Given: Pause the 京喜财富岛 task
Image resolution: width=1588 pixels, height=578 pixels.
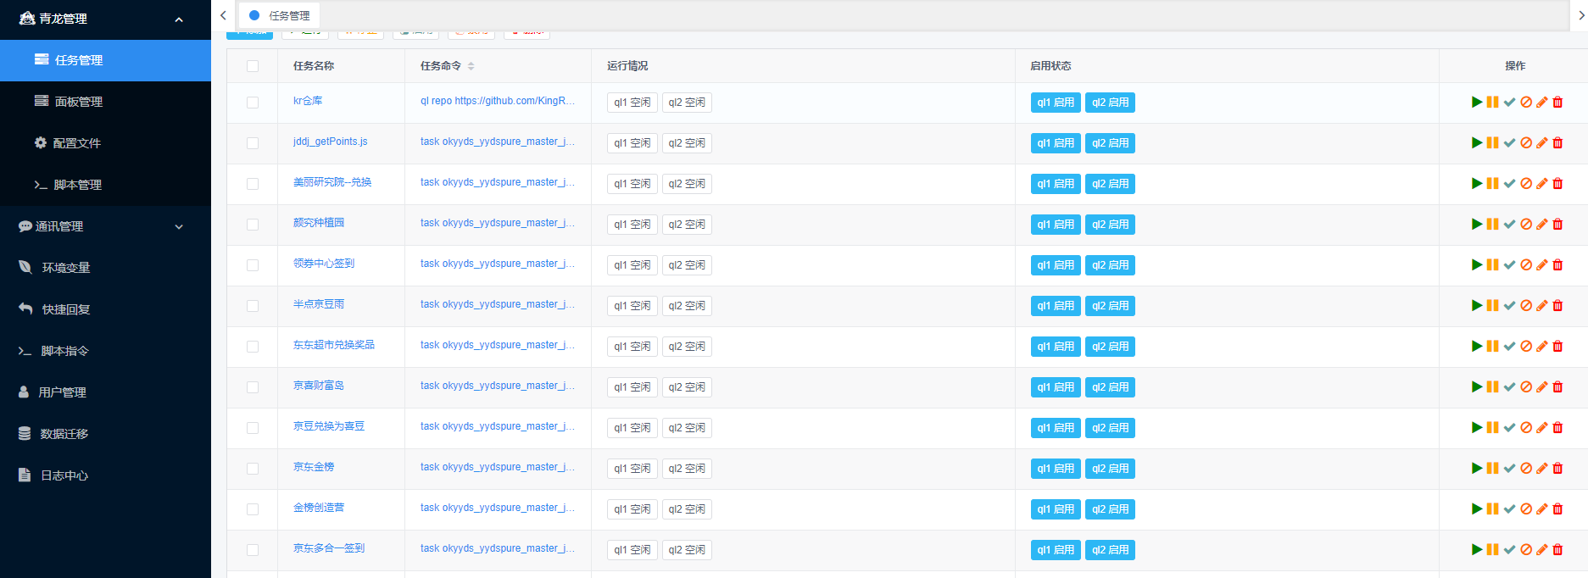Looking at the screenshot, I should click(x=1493, y=386).
